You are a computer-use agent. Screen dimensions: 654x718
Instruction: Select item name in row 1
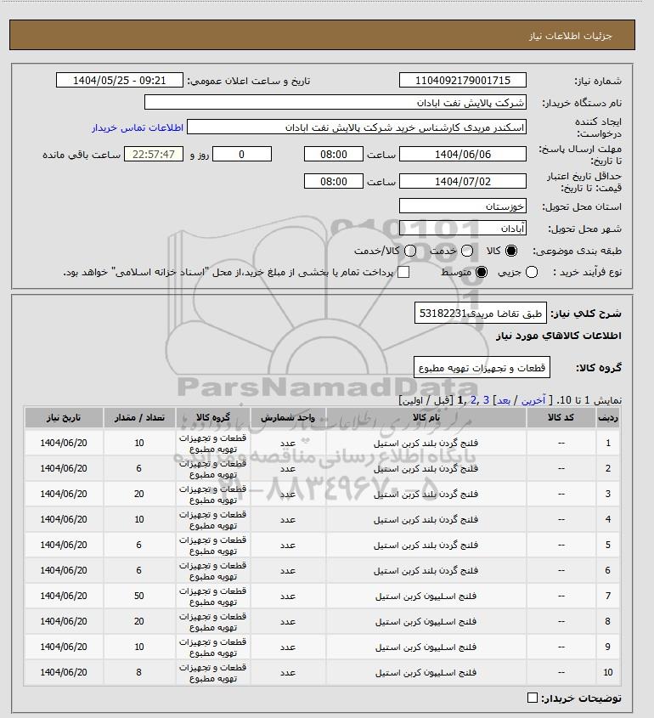click(x=426, y=444)
